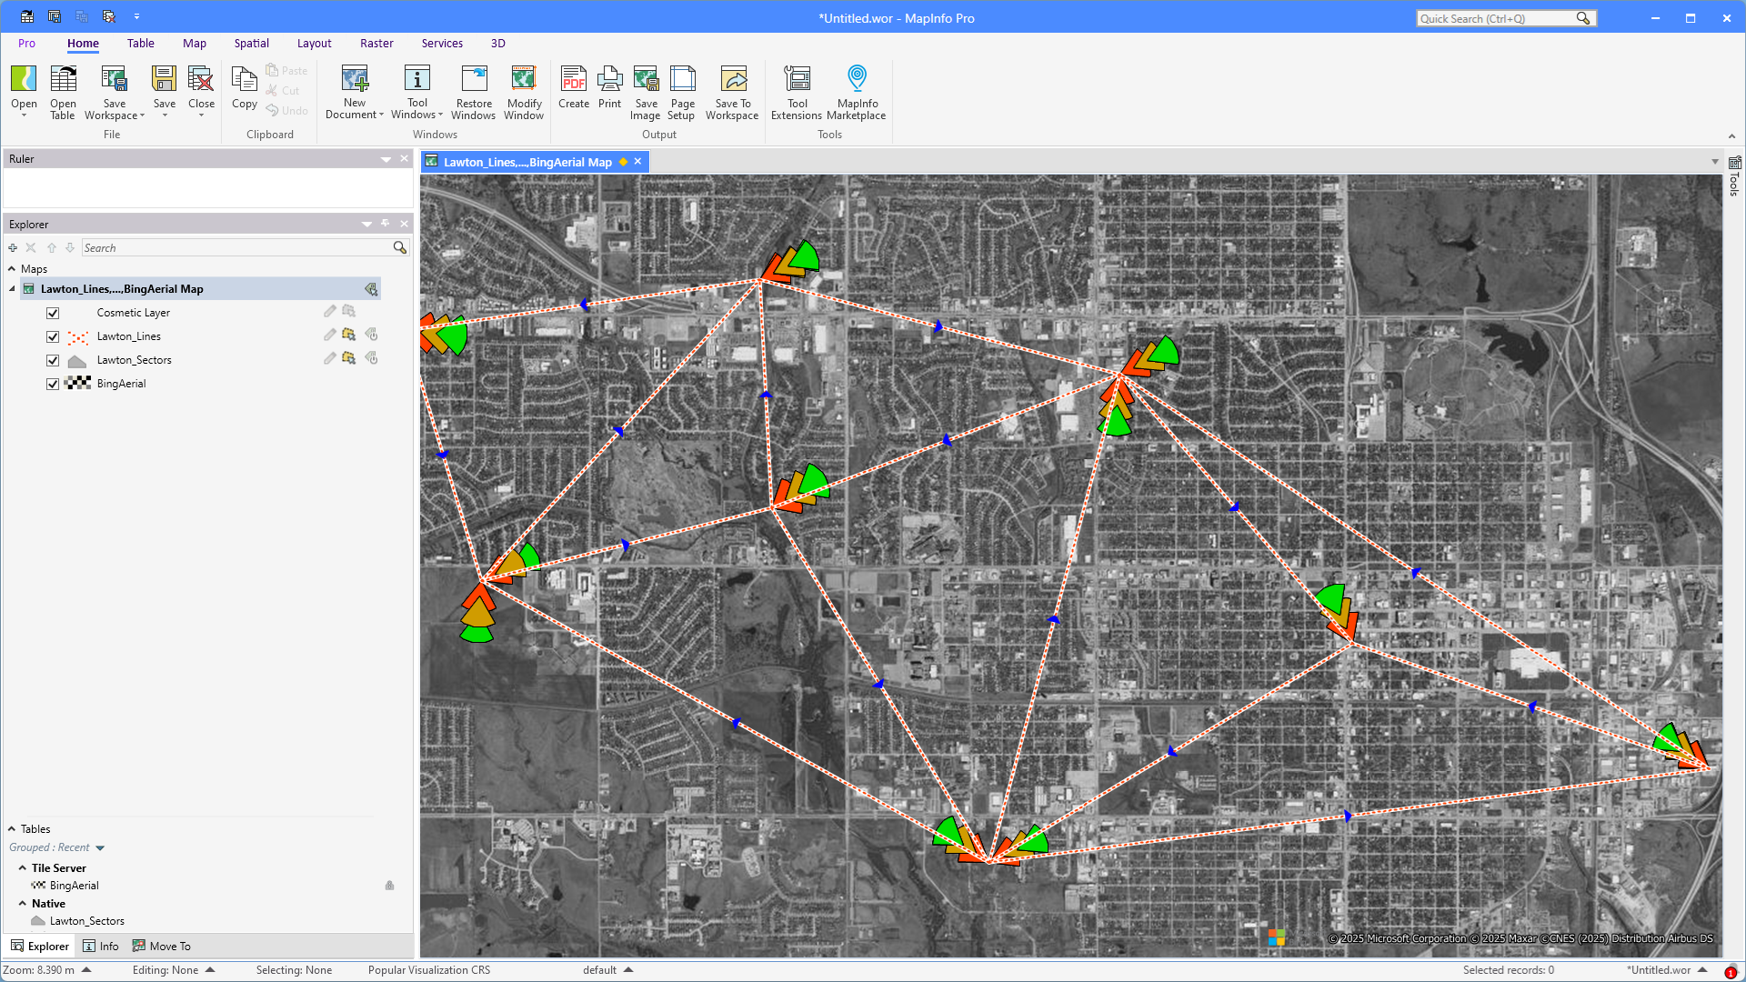Collapse the Tile Server group
Viewport: 1746px width, 982px height.
tap(23, 868)
